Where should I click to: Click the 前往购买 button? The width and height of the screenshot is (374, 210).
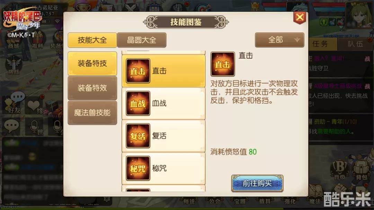[257, 183]
